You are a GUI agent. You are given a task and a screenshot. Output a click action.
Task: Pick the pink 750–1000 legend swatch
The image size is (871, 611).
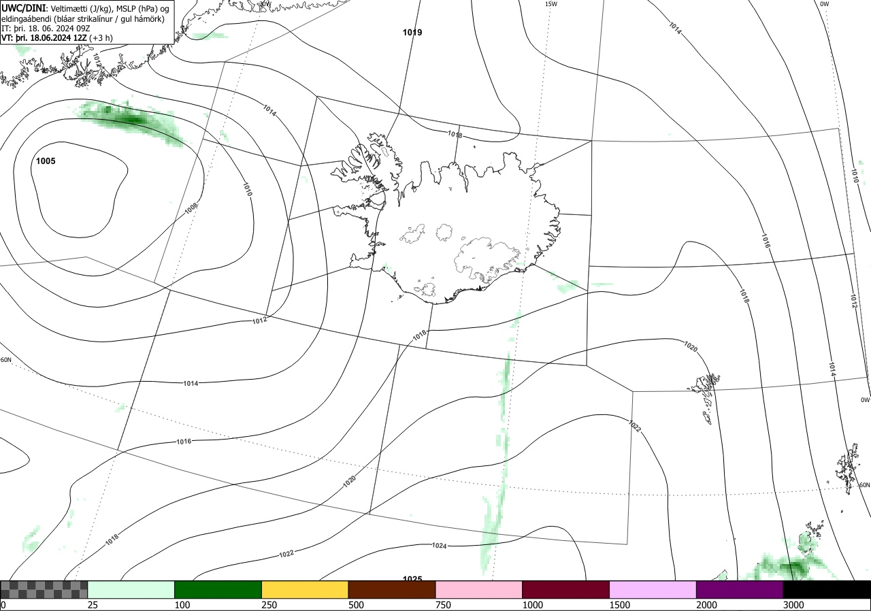479,589
